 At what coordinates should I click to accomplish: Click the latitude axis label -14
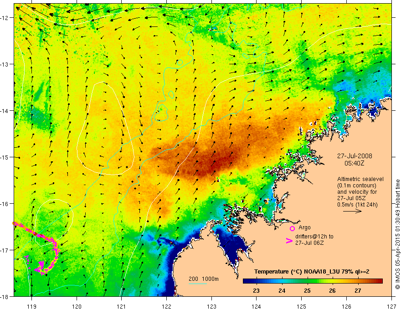[5, 111]
